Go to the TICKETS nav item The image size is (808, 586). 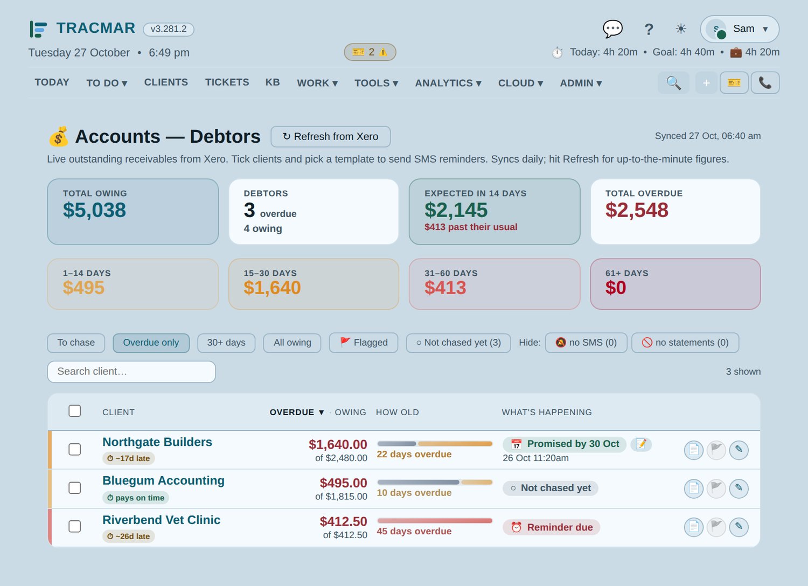227,82
